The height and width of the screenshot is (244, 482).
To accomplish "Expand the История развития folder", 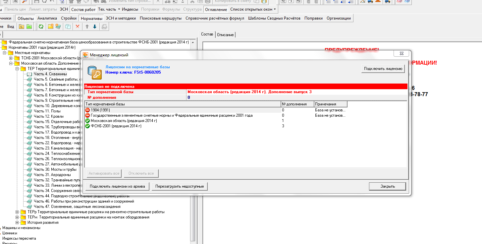I will [17, 222].
